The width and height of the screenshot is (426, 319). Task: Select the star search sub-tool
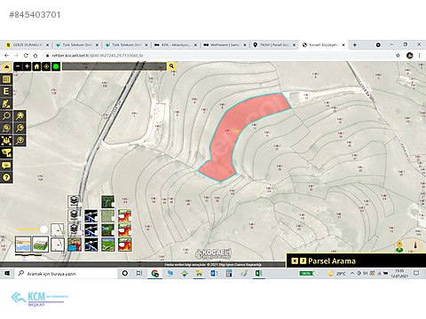(x=20, y=116)
